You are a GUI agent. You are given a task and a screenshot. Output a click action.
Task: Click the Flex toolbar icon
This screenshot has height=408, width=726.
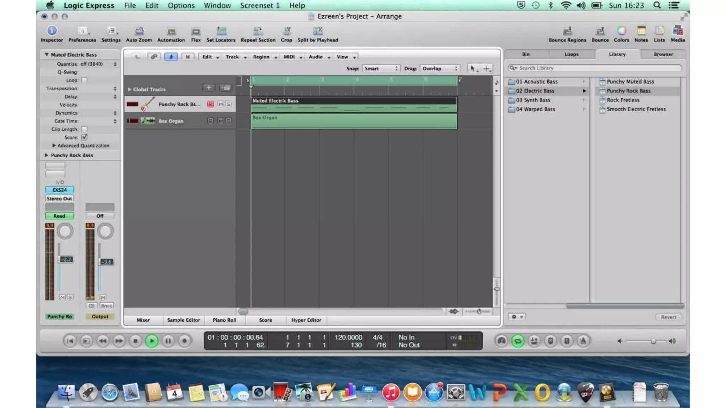point(196,32)
